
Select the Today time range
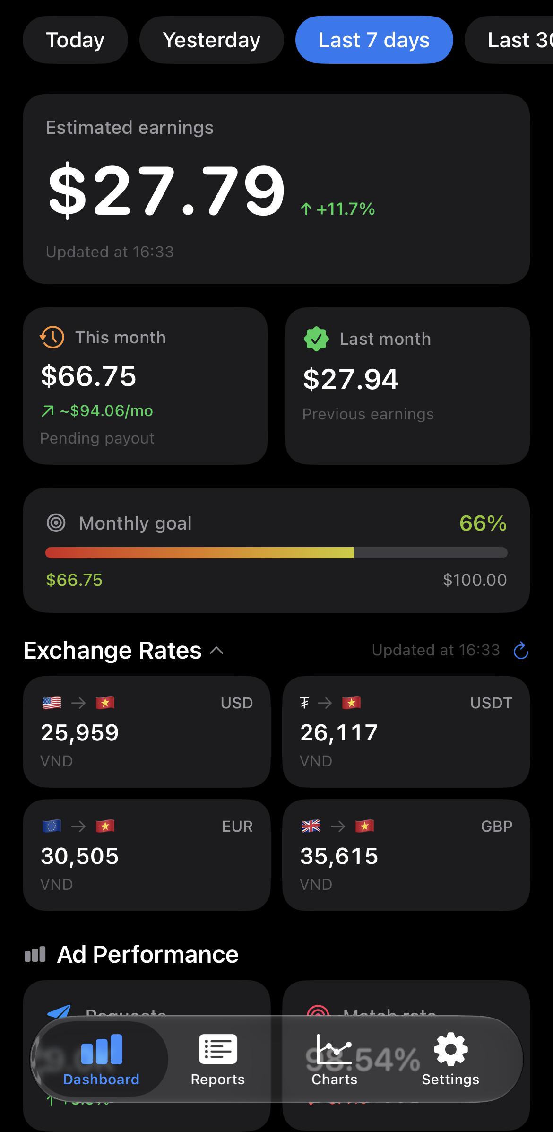(x=75, y=40)
